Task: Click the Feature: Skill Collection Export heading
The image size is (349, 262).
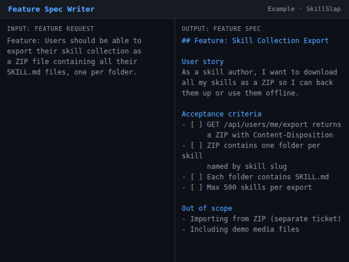Action: pyautogui.click(x=255, y=41)
